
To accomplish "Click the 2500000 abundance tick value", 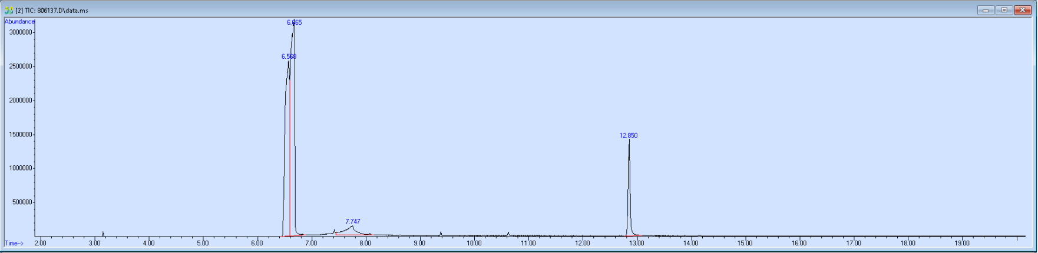I will (x=19, y=66).
